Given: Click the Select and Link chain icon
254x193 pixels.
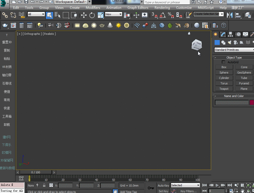Looking at the screenshot, I should [x=5, y=15].
